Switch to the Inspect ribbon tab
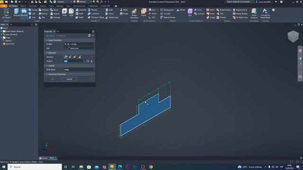The height and width of the screenshot is (170, 303). coord(43,6)
